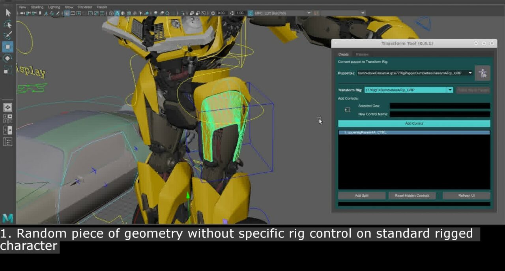Select the Scale tool in toolbox
The image size is (505, 271).
click(x=8, y=70)
